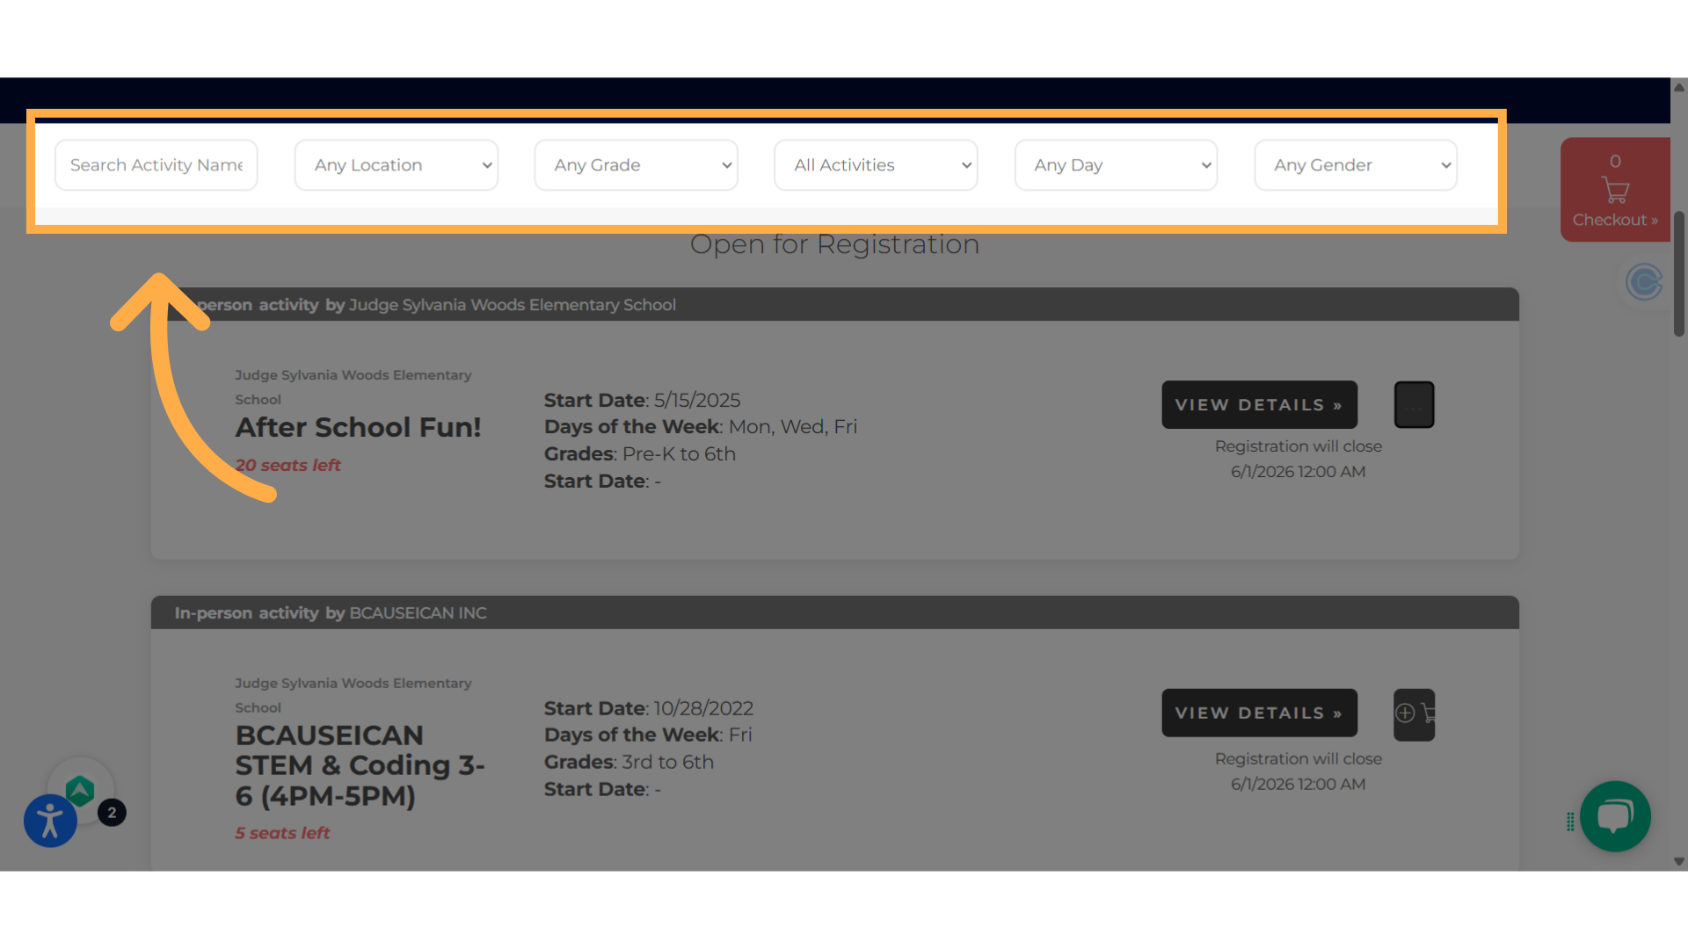Click the scrollbar down arrow

(1678, 862)
